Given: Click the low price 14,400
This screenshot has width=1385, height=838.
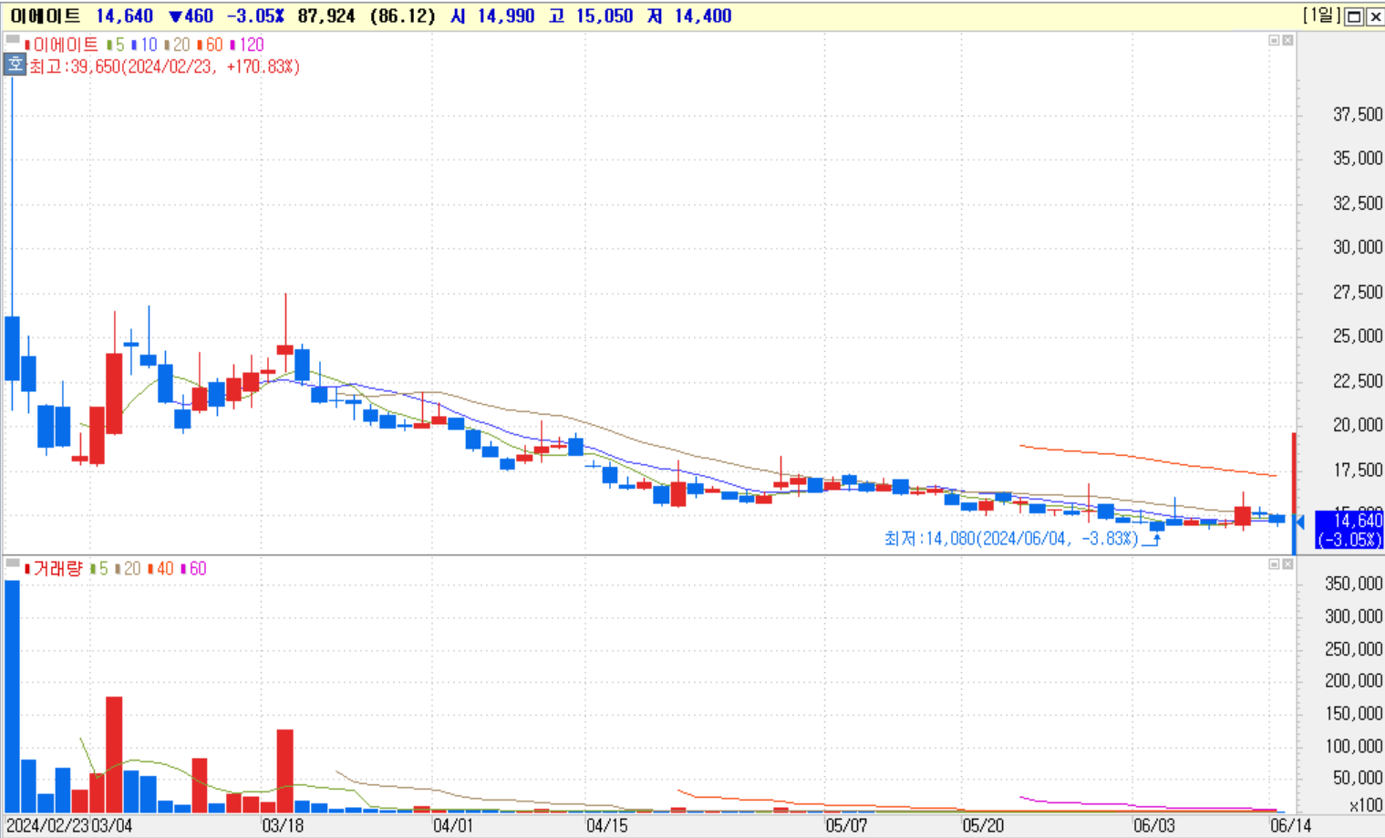Looking at the screenshot, I should tap(703, 16).
